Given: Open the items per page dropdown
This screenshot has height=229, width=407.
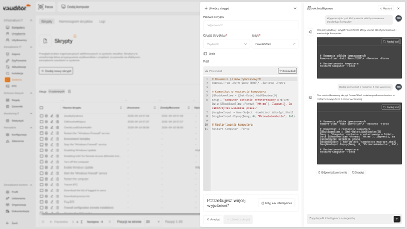Looking at the screenshot, I should [153, 221].
